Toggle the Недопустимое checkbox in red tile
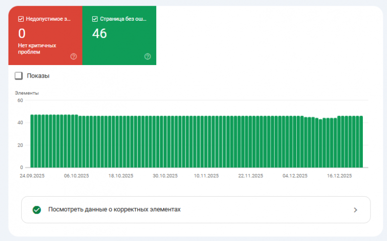The image size is (387, 241). (x=21, y=19)
